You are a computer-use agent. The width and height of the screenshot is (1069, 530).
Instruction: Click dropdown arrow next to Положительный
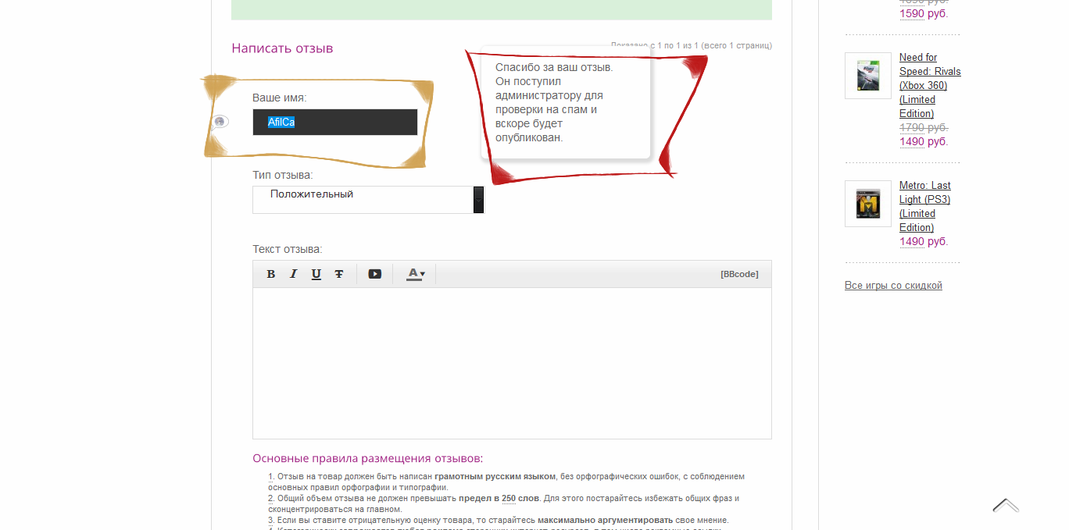[x=478, y=200]
